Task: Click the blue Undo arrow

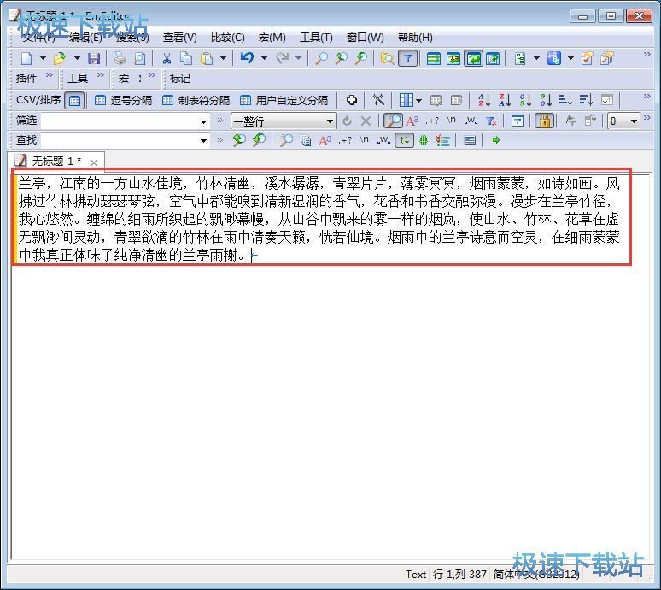Action: click(x=247, y=58)
